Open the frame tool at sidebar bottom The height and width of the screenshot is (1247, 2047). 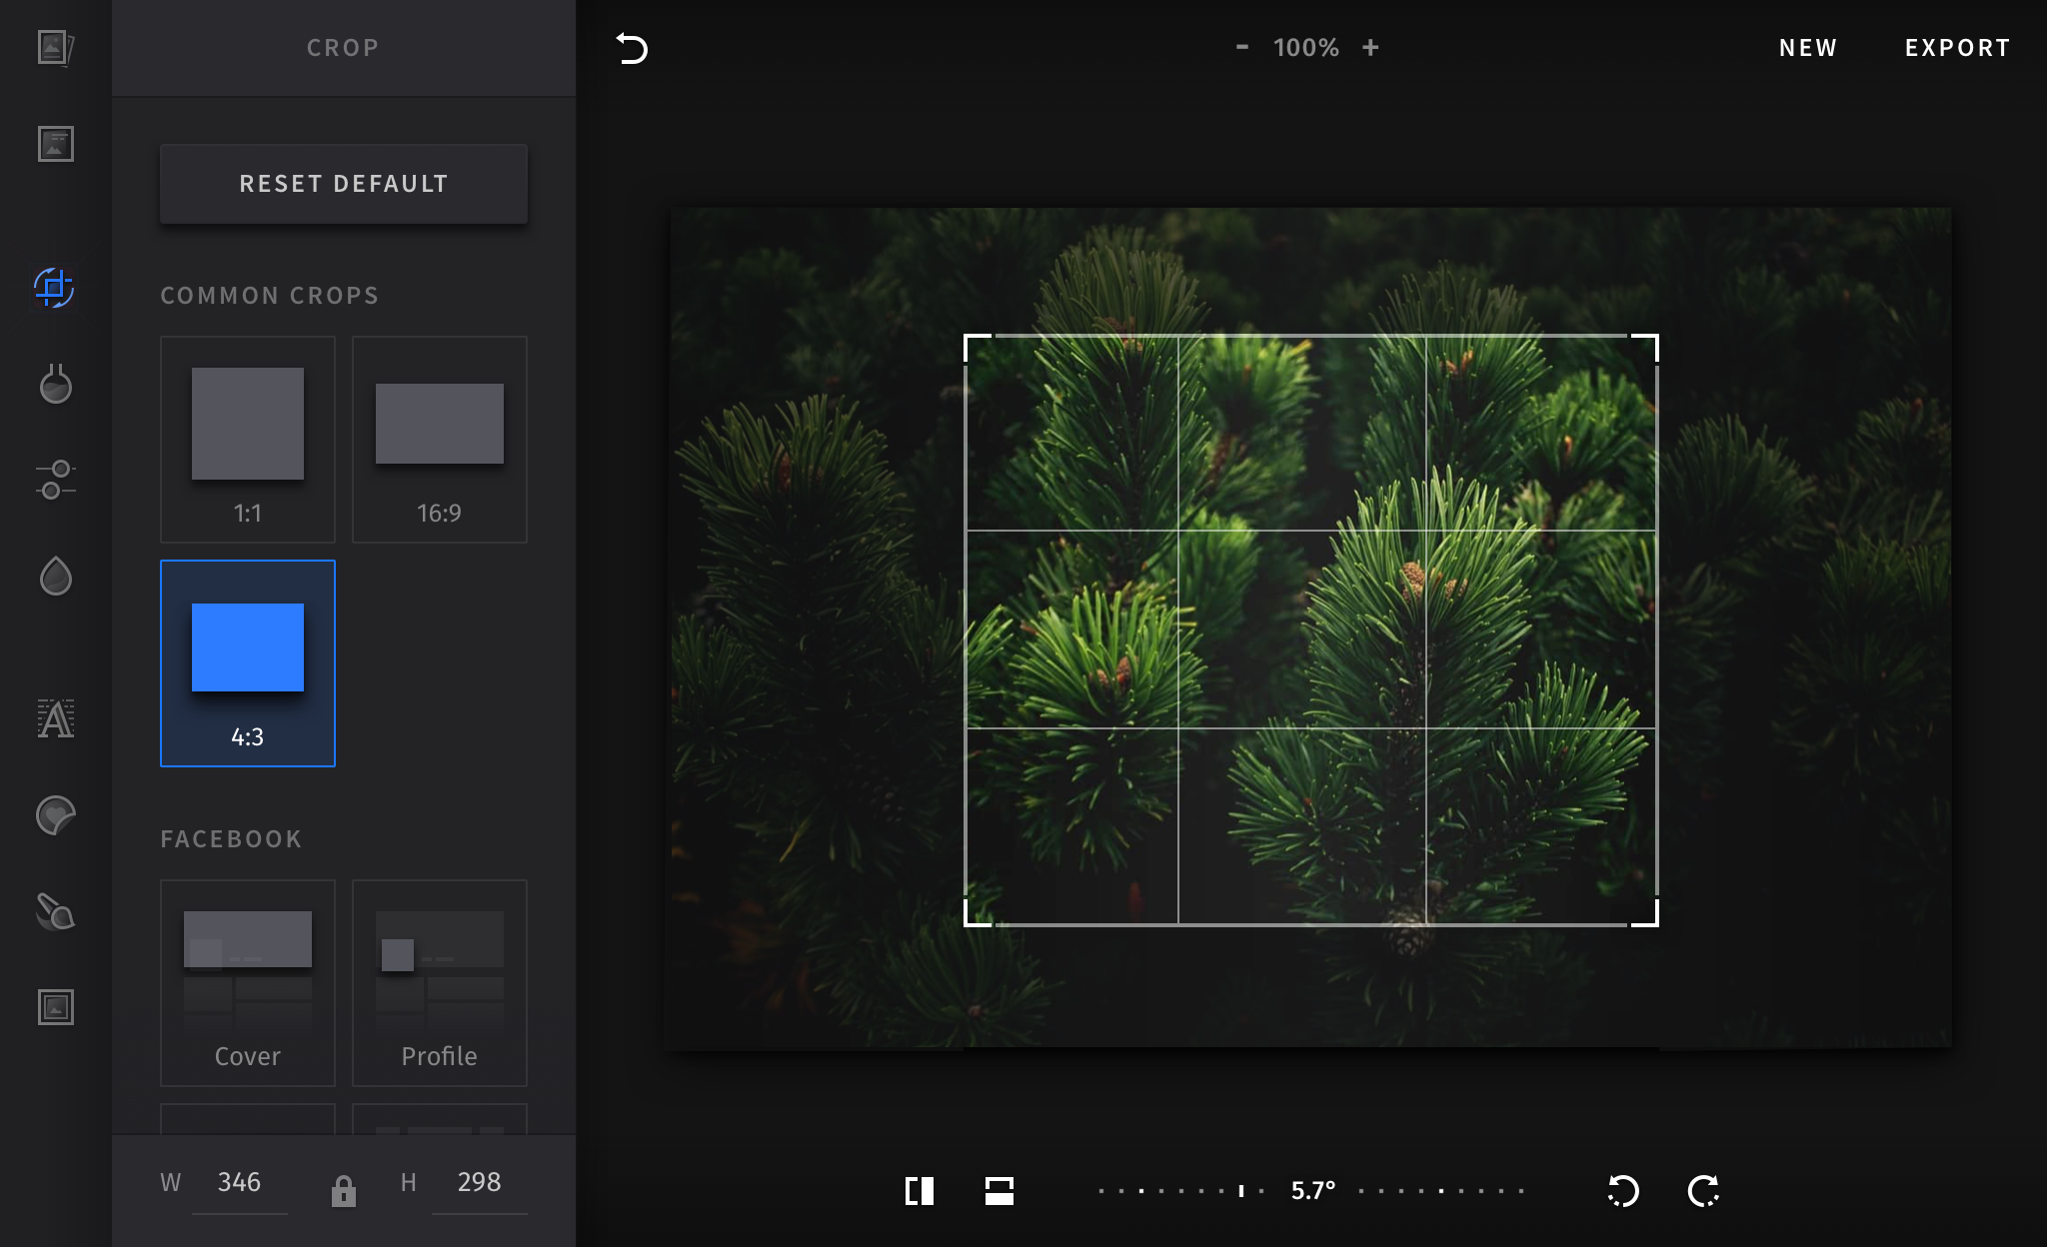tap(55, 1007)
